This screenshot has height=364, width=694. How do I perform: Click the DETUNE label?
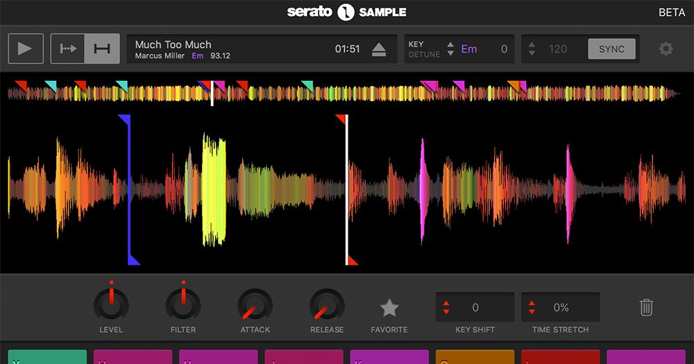(x=424, y=54)
